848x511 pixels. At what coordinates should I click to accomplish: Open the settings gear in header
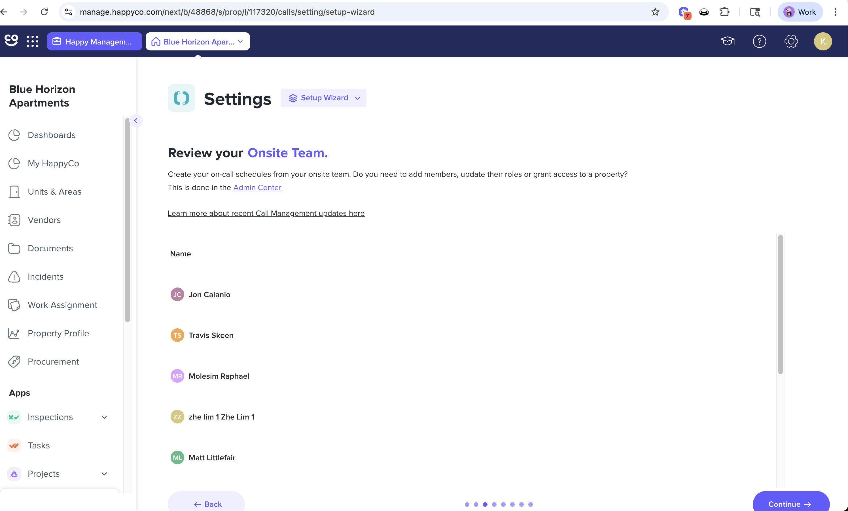pos(791,41)
